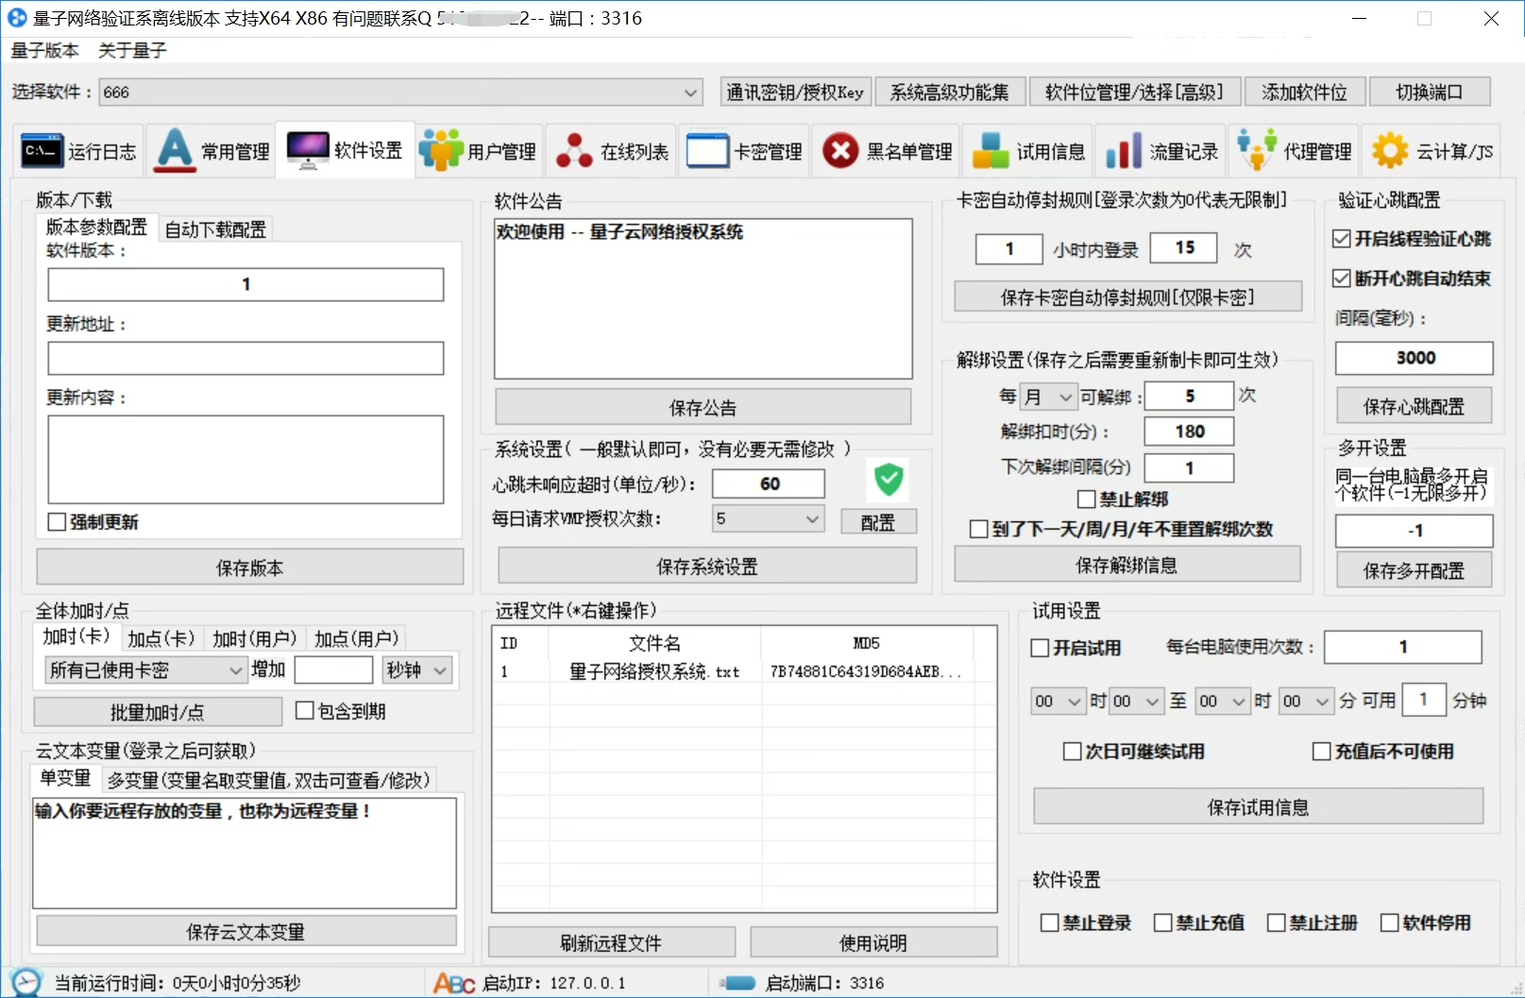The image size is (1525, 998).
Task: Click the blue port icon beside 启动端口
Action: [738, 983]
